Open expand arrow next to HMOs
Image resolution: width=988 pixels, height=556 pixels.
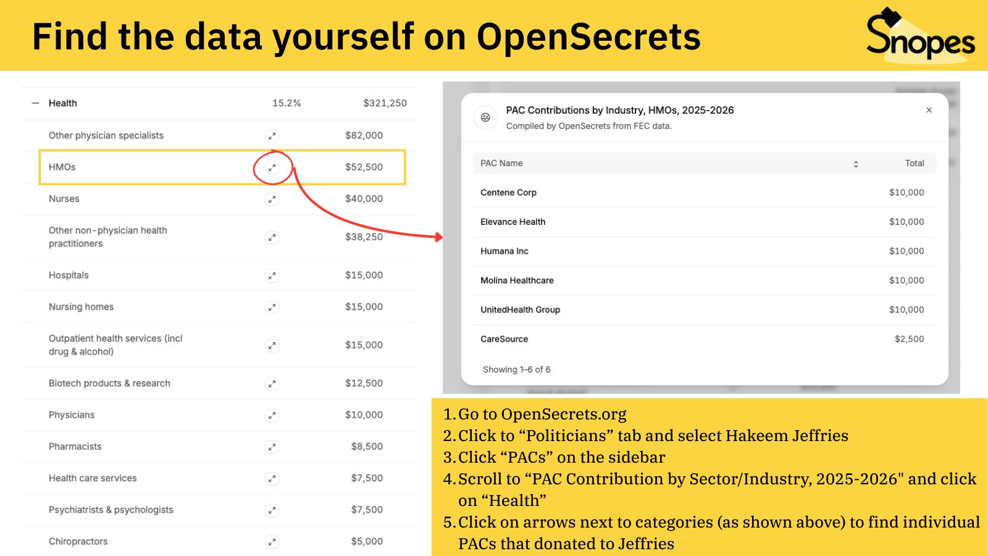[272, 167]
